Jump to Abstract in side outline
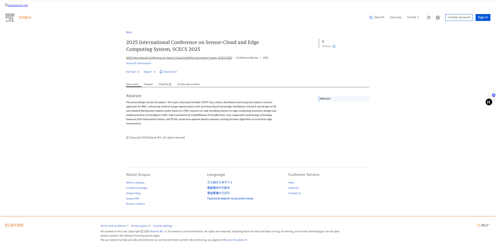The height and width of the screenshot is (245, 496). [x=325, y=99]
